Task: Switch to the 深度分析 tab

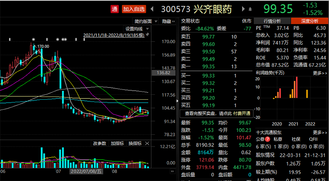Action: tap(309, 21)
